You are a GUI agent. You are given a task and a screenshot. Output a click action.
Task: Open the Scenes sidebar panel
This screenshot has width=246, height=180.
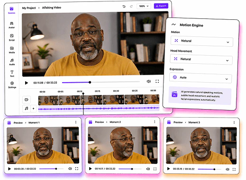click(x=11, y=10)
